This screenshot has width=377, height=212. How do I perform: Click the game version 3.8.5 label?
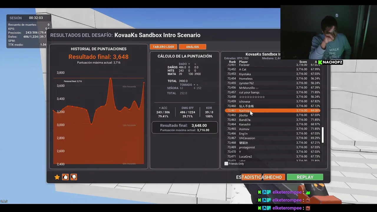pos(4,201)
